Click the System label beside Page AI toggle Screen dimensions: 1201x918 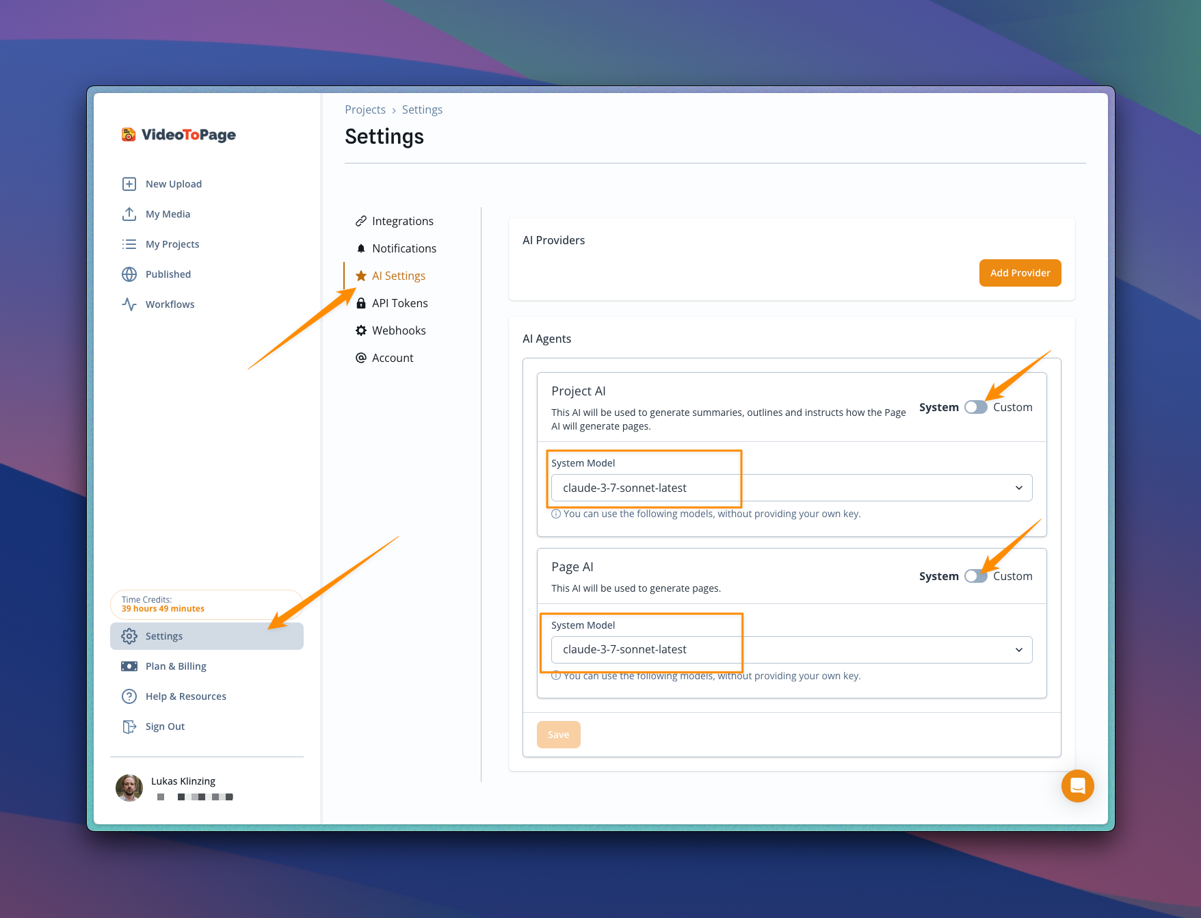[x=939, y=576]
